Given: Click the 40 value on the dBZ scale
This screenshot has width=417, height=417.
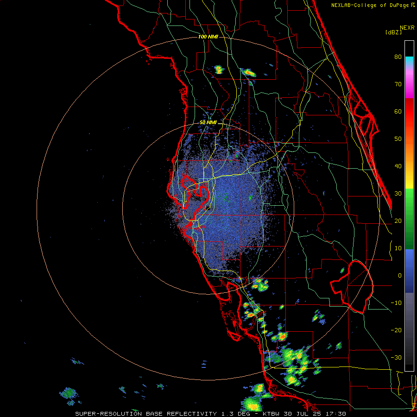Looking at the screenshot, I should point(398,166).
